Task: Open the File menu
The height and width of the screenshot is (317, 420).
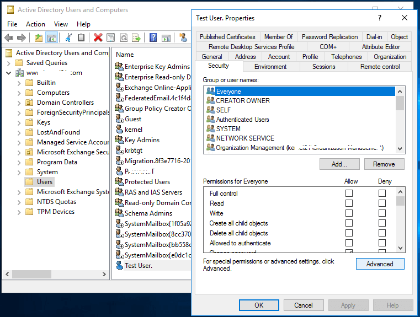Action: point(12,24)
